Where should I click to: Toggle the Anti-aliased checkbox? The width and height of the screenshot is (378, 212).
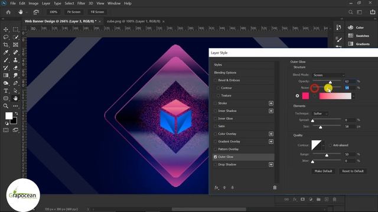(330, 145)
